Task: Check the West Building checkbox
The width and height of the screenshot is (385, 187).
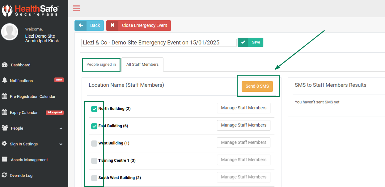Action: click(94, 143)
